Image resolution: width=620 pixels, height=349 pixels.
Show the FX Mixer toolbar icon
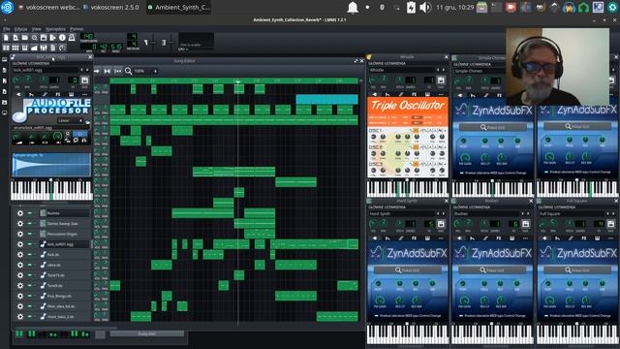coord(44,48)
